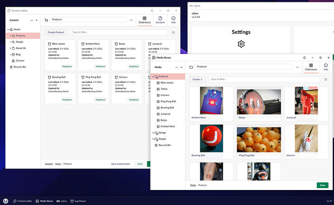
Task: Click Save and preview button
Action: click(x=121, y=164)
